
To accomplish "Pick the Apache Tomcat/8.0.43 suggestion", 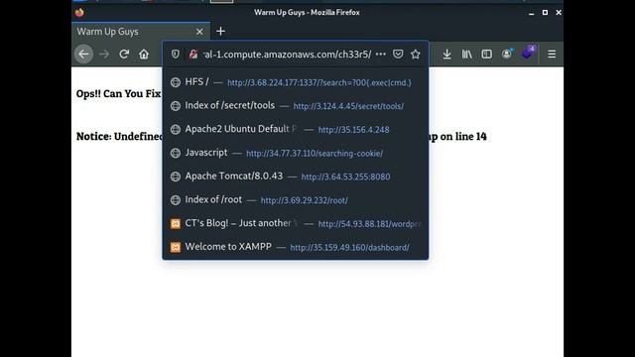I will pyautogui.click(x=296, y=177).
